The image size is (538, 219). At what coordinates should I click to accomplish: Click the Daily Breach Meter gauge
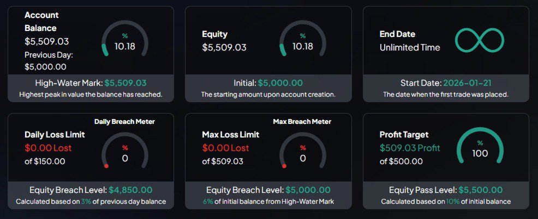point(124,154)
